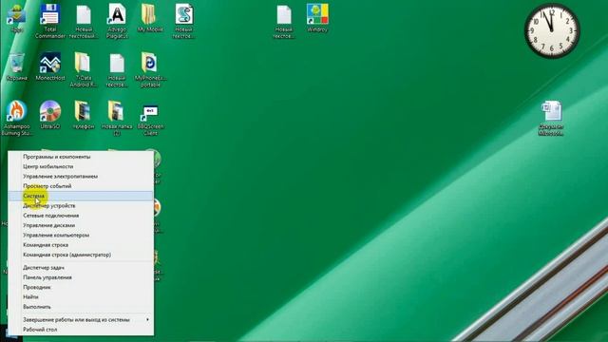This screenshot has width=608, height=342.
Task: Open the My Mobile folder
Action: coord(150,18)
